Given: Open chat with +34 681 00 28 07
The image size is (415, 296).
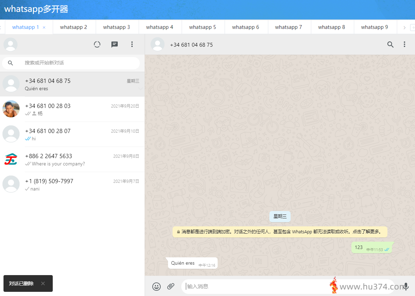Looking at the screenshot, I should [72, 134].
